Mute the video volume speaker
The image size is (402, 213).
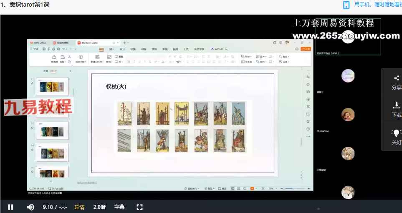click(30, 207)
